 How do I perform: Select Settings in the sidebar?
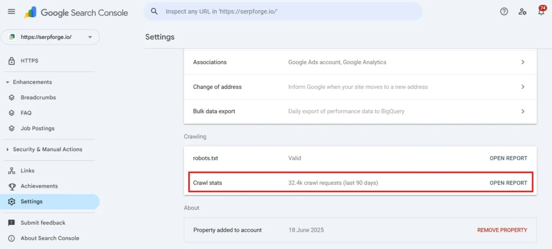[50, 202]
